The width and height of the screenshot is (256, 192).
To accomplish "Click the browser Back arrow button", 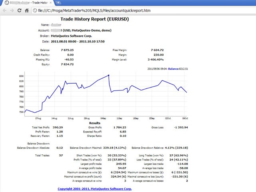I will (5, 11).
